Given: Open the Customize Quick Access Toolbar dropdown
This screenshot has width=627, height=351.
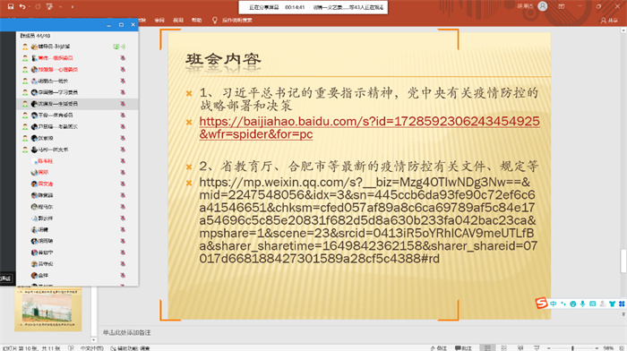Looking at the screenshot, I should point(72,7).
